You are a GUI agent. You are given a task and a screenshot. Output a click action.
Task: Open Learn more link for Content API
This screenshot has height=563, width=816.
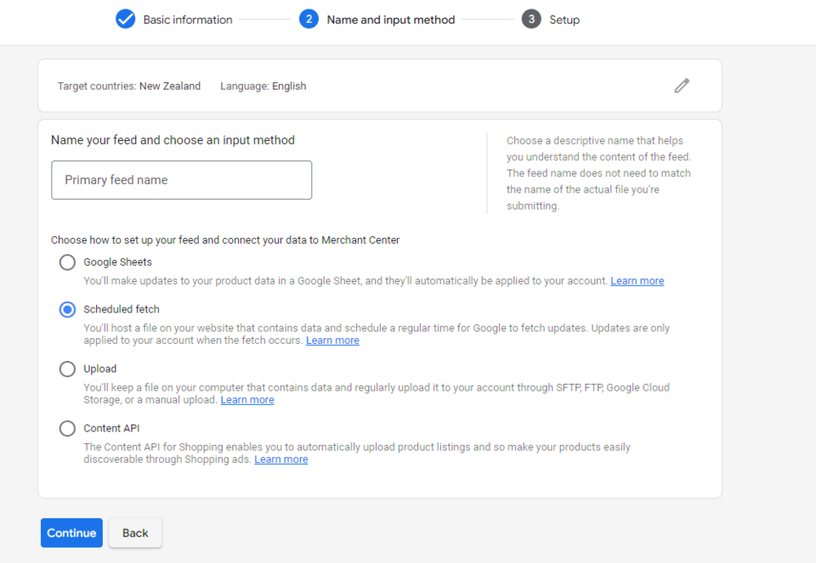click(281, 459)
